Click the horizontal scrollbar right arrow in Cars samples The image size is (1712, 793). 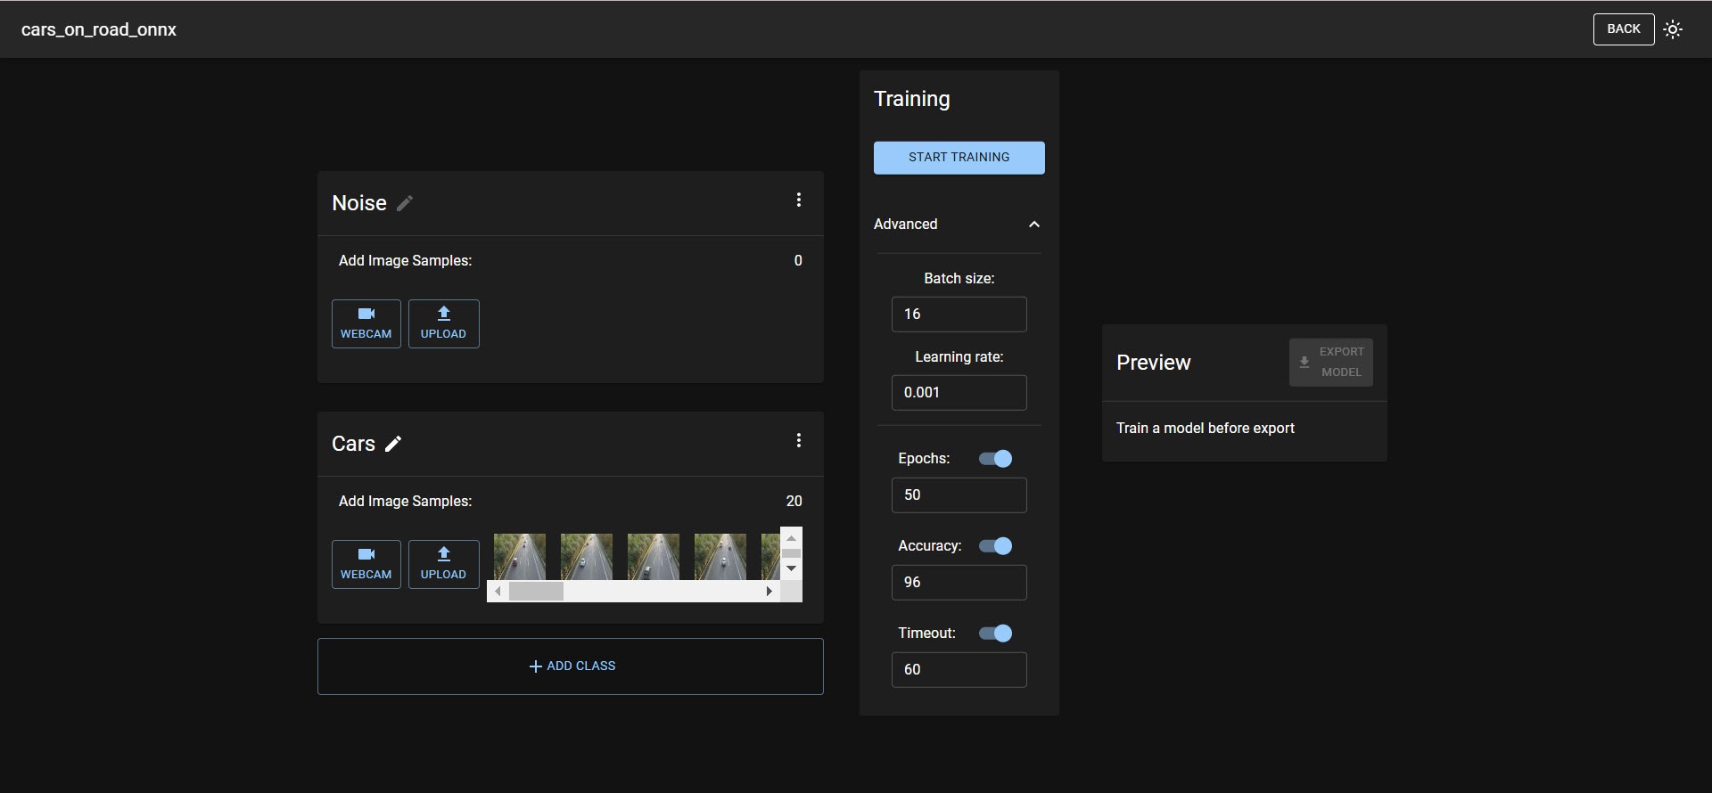[x=769, y=592]
